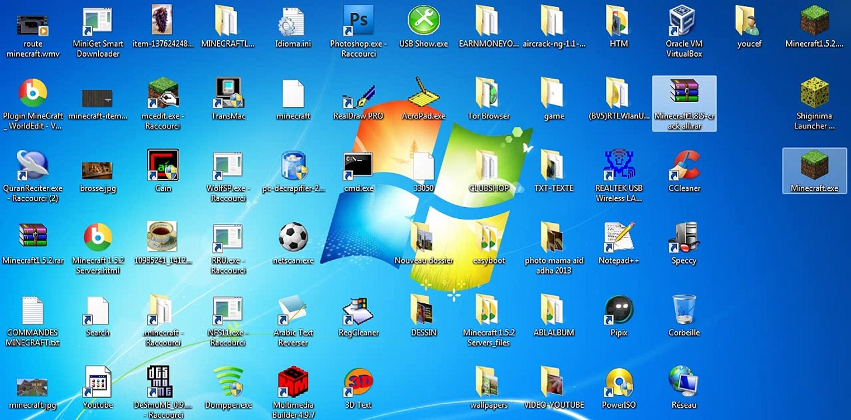Open Shiginima Launcher icon

tap(814, 93)
